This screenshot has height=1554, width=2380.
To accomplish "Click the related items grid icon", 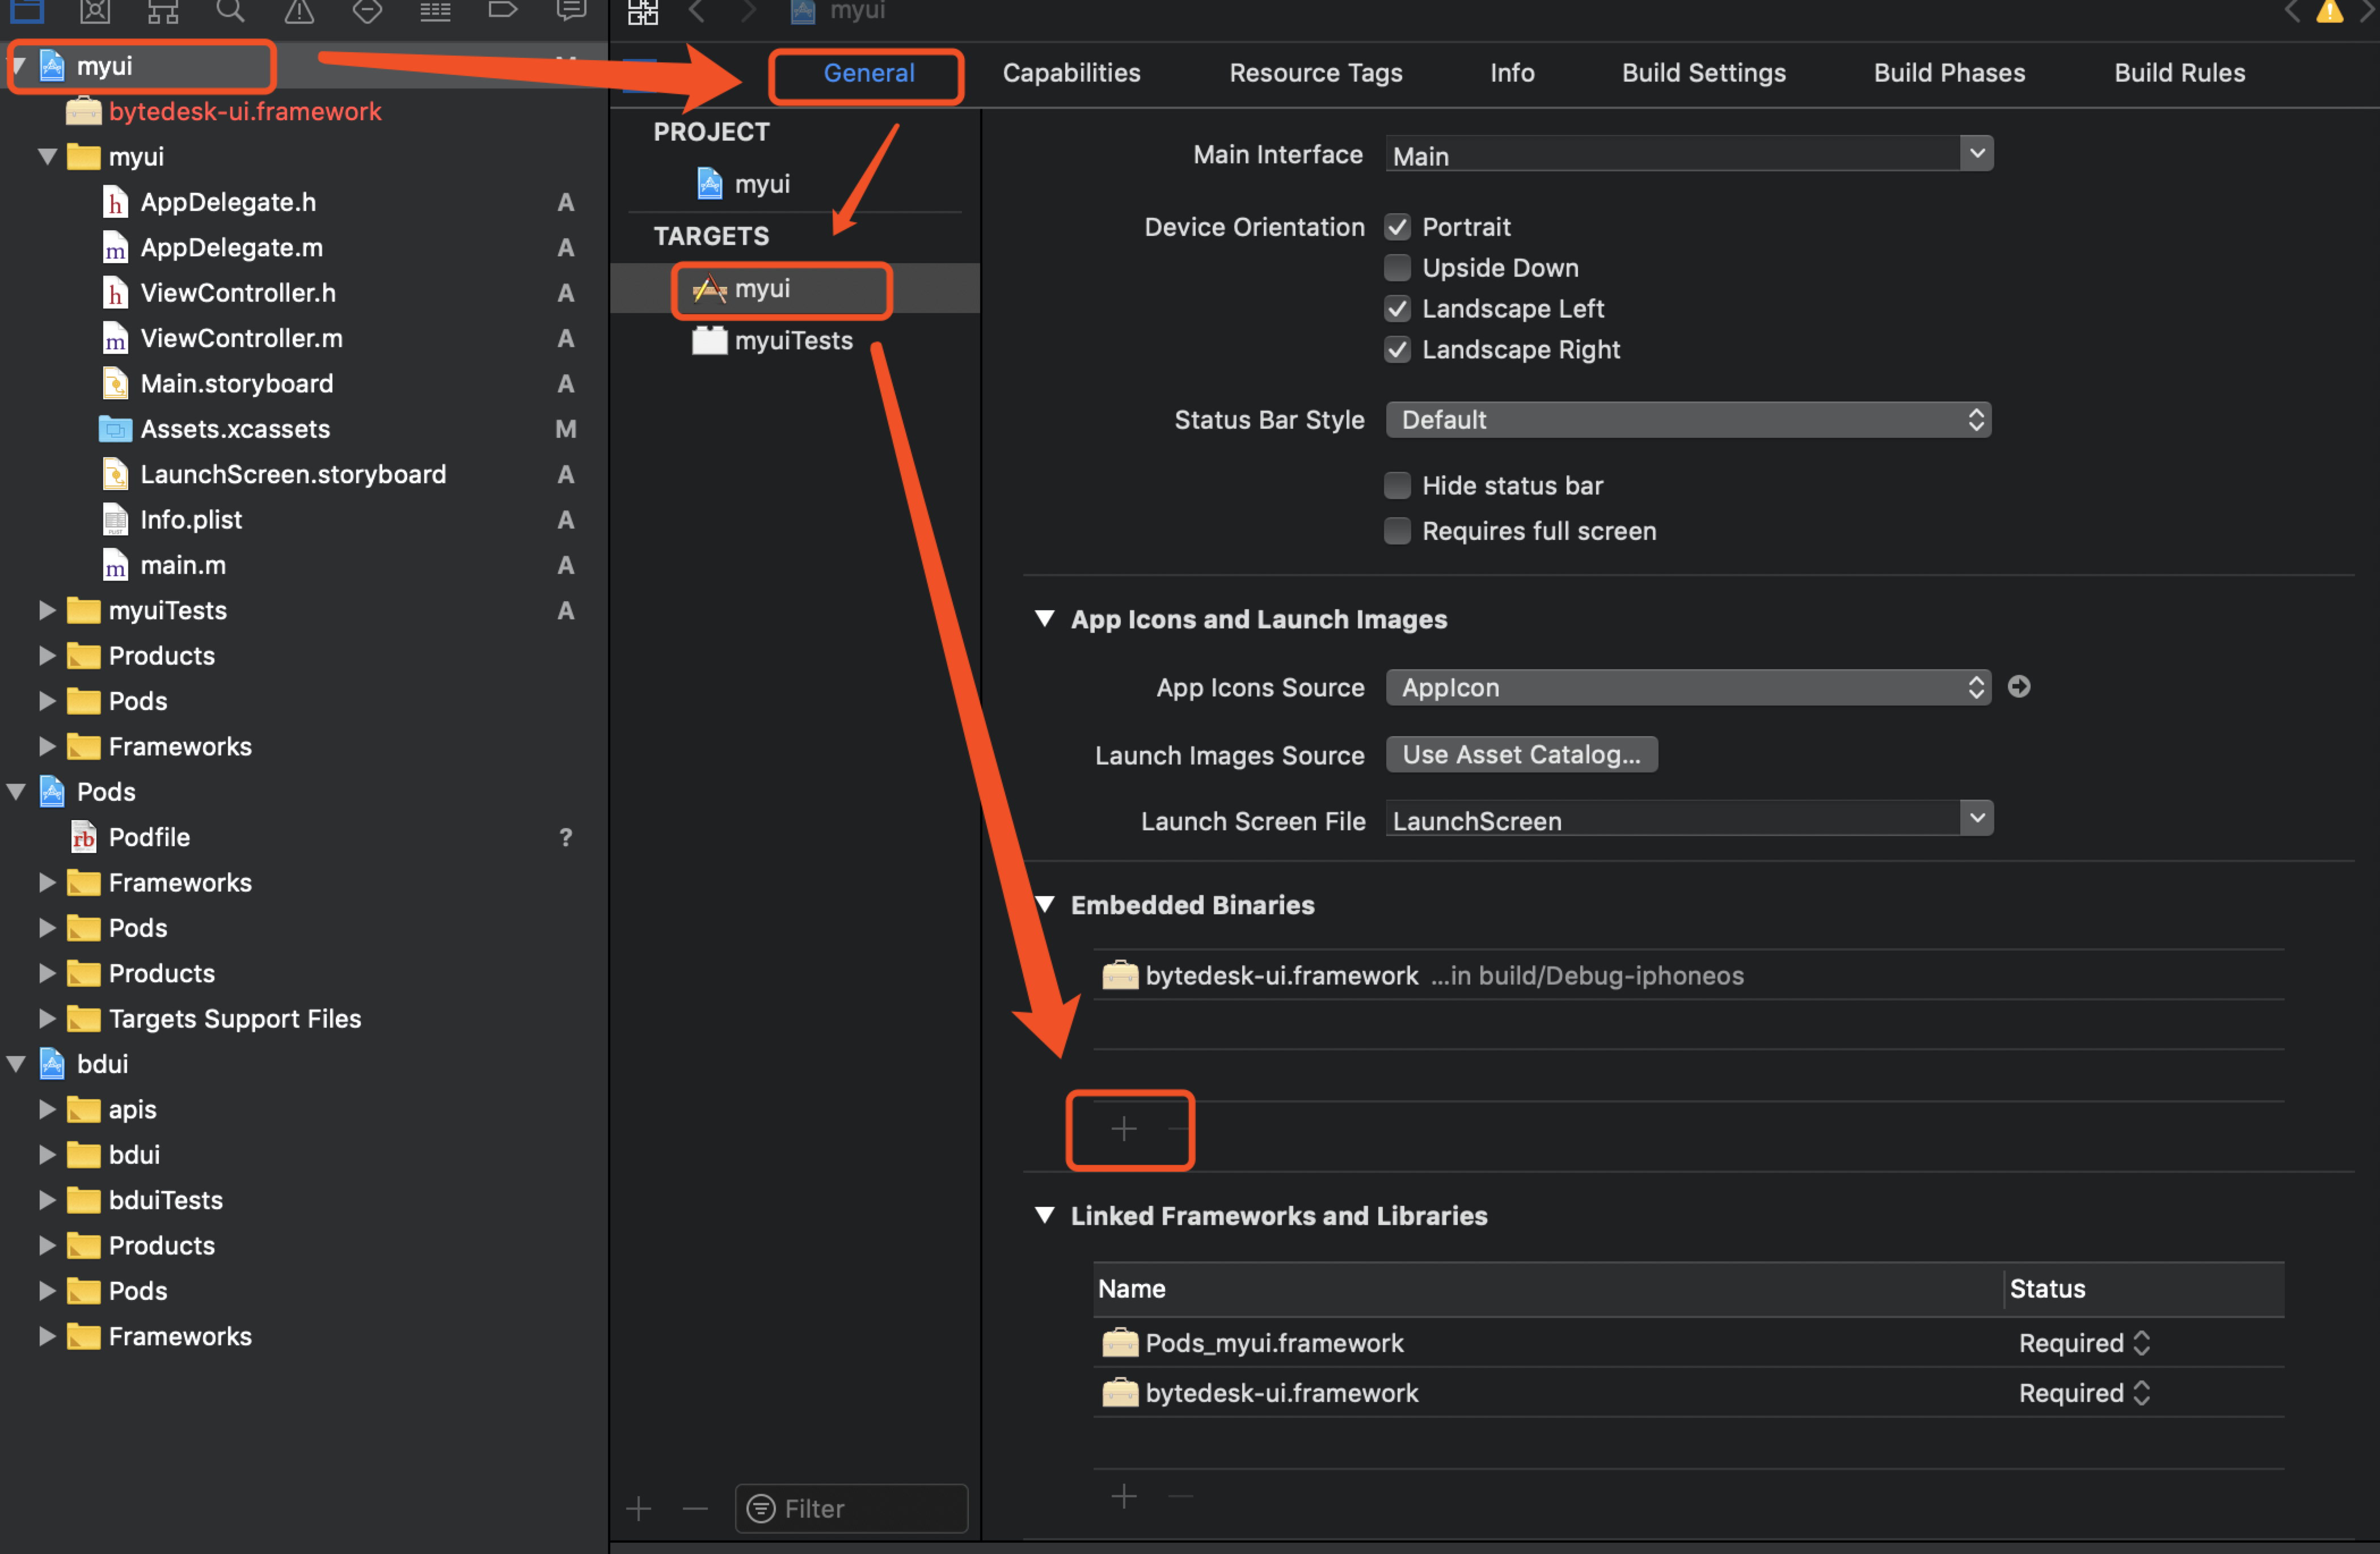I will click(x=643, y=12).
